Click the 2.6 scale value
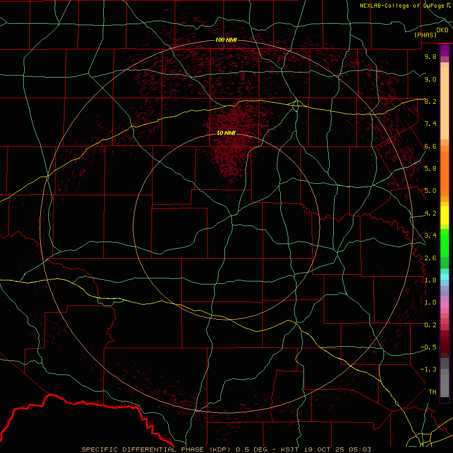Viewport: 453px width, 453px height. coord(430,258)
